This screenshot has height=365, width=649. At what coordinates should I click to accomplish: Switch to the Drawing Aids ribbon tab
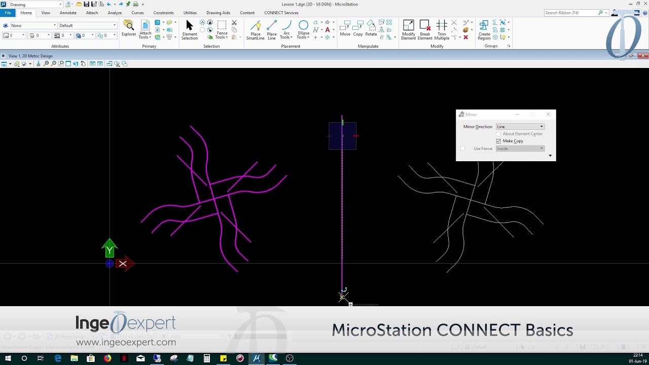coord(218,13)
